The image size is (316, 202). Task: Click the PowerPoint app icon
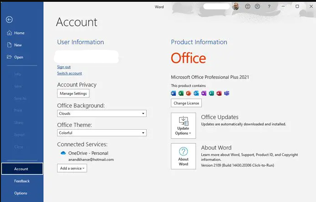tap(189, 93)
